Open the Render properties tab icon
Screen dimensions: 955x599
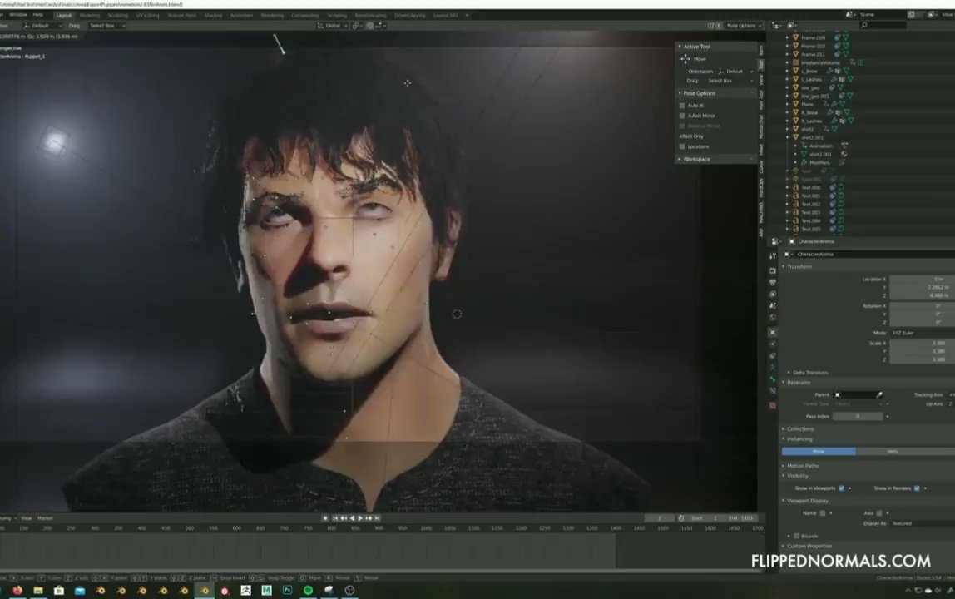tap(773, 270)
